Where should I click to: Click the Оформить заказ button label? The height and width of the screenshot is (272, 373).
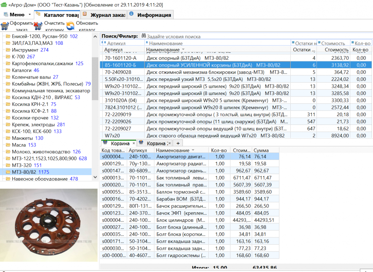point(21,26)
